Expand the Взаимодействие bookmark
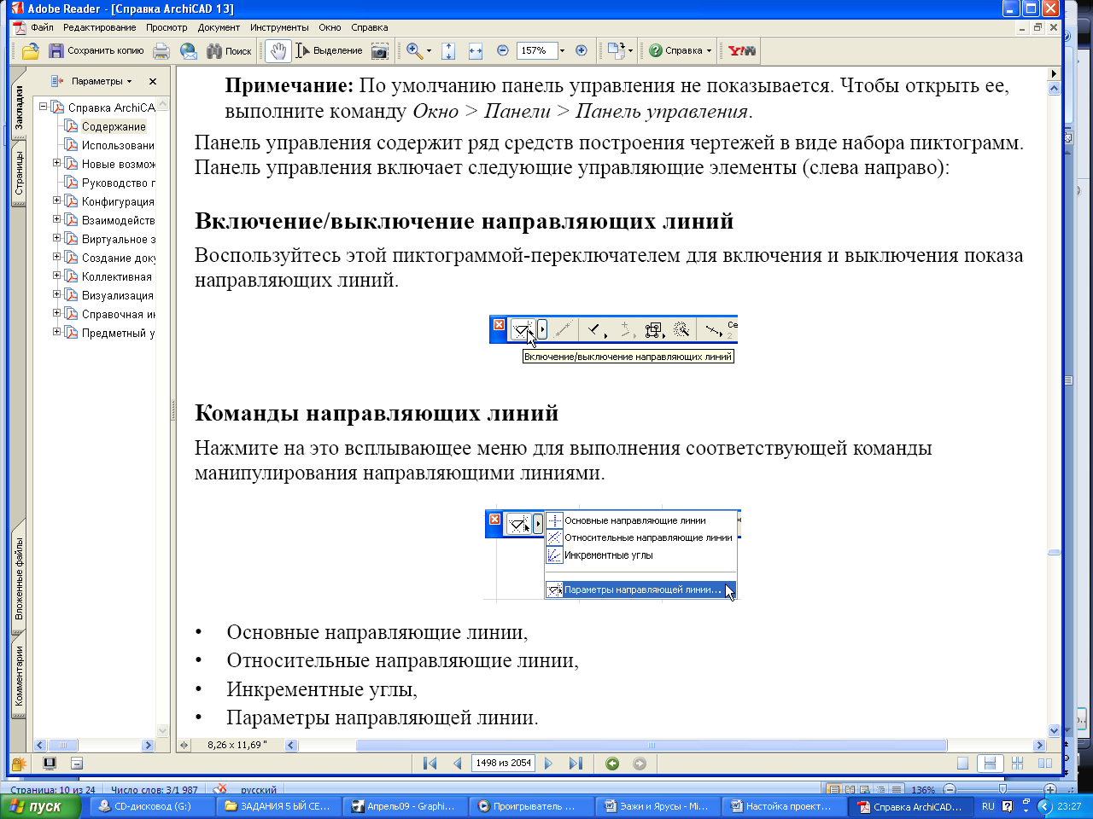This screenshot has width=1093, height=819. coord(56,219)
